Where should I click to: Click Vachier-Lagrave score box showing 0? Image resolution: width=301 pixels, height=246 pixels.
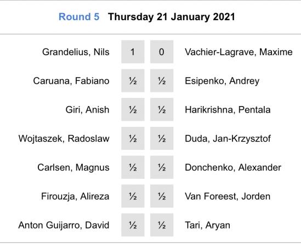point(162,52)
